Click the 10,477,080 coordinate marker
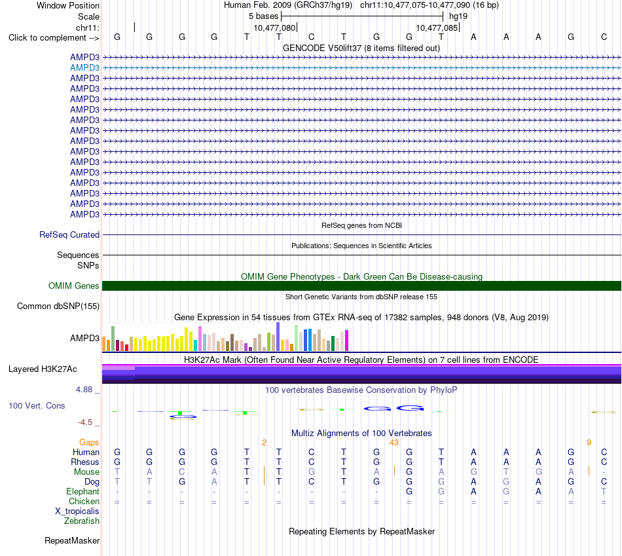The height and width of the screenshot is (556, 622). tap(274, 28)
